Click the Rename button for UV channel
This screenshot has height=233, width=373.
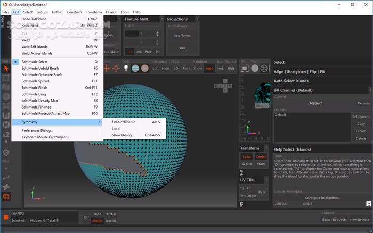tap(363, 103)
